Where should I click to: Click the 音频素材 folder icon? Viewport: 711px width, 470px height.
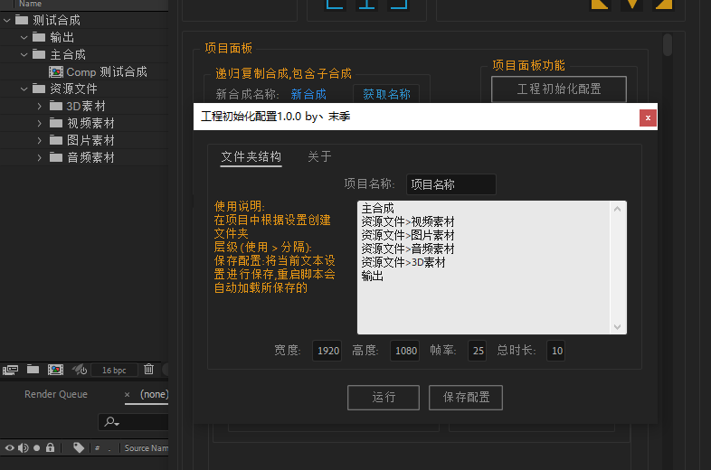point(57,157)
